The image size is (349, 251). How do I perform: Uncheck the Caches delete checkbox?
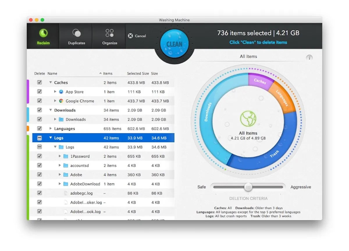coord(39,82)
